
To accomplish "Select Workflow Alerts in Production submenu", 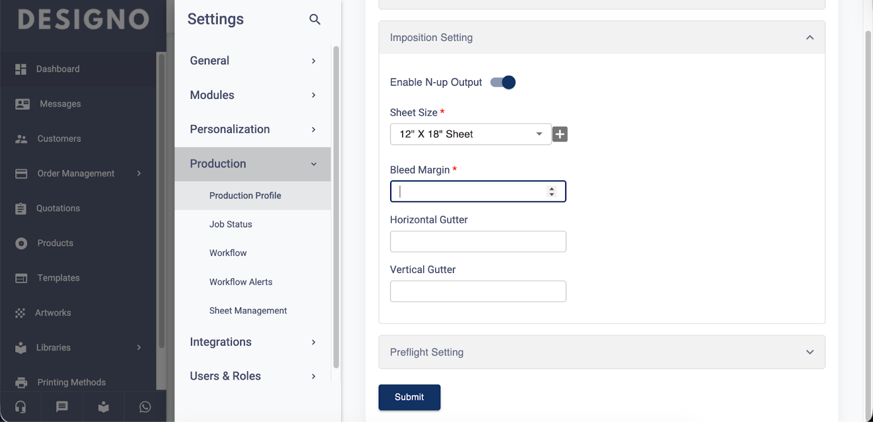I will 241,282.
